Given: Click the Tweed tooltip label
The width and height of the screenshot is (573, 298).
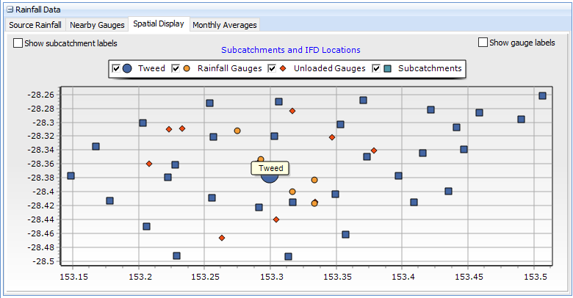Looking at the screenshot, I should pos(270,168).
